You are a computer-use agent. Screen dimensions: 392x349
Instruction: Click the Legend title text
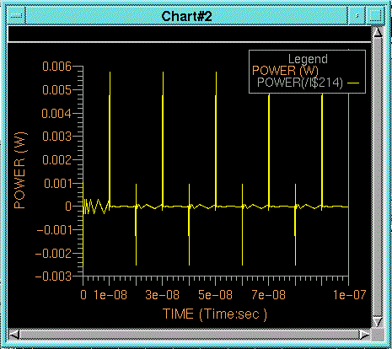308,59
